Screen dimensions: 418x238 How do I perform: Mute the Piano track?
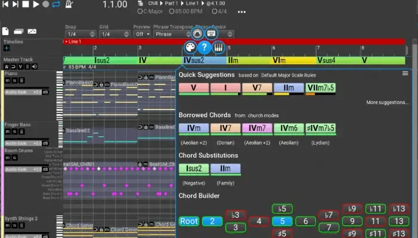coord(8,80)
